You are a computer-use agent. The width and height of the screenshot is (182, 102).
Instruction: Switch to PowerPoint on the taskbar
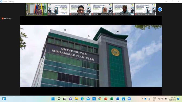point(106,99)
